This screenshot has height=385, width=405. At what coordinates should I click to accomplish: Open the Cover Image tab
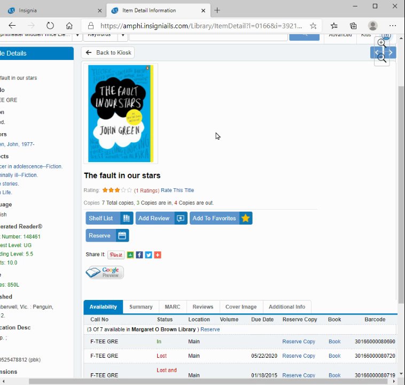(241, 307)
